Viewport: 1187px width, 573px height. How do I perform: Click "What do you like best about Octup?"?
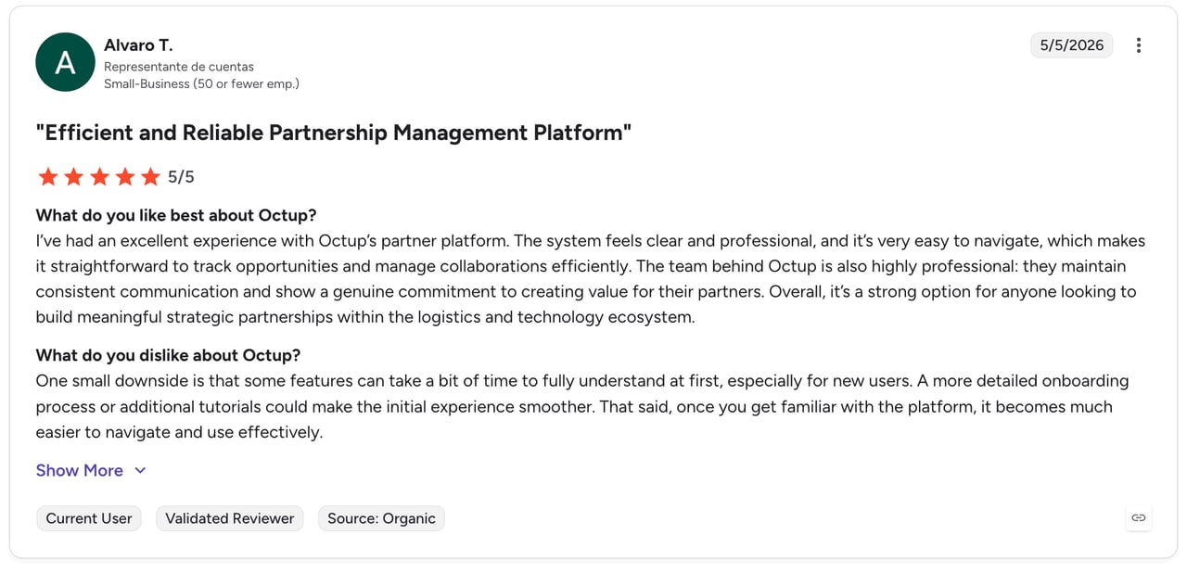point(176,215)
